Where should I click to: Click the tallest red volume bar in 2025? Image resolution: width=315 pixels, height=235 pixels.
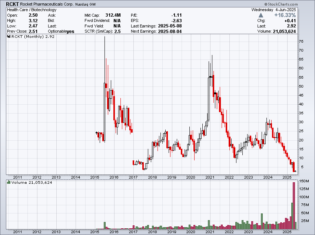coord(294,206)
